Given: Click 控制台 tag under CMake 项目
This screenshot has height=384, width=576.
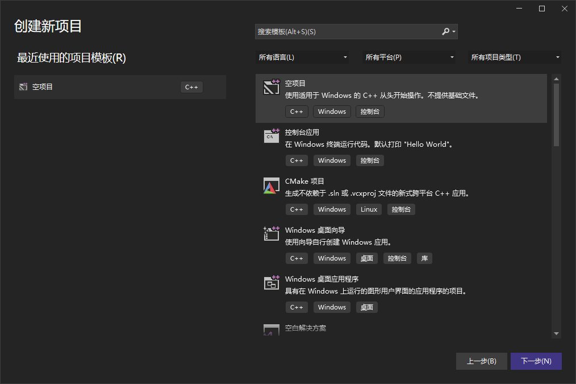Looking at the screenshot, I should pos(401,209).
